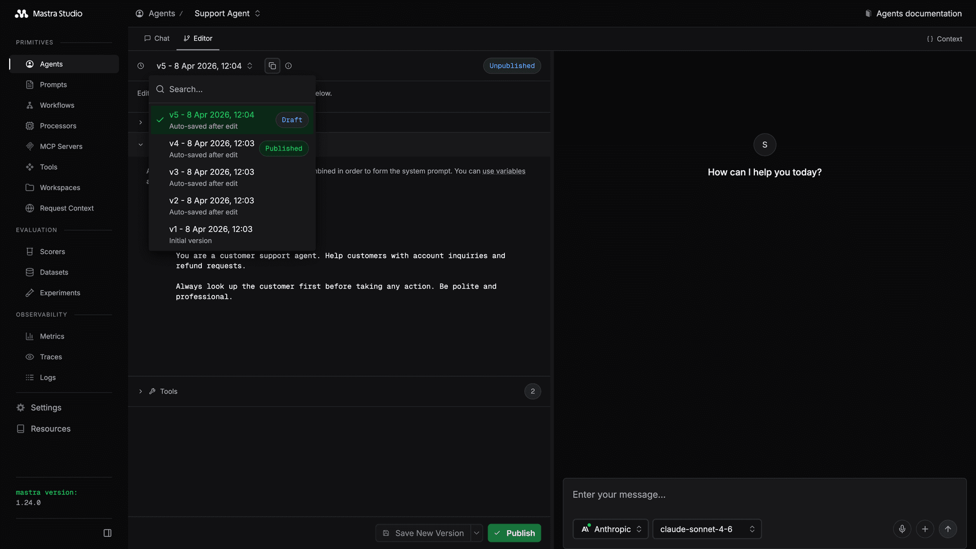Click the microphone voice input icon
The height and width of the screenshot is (549, 976).
902,529
